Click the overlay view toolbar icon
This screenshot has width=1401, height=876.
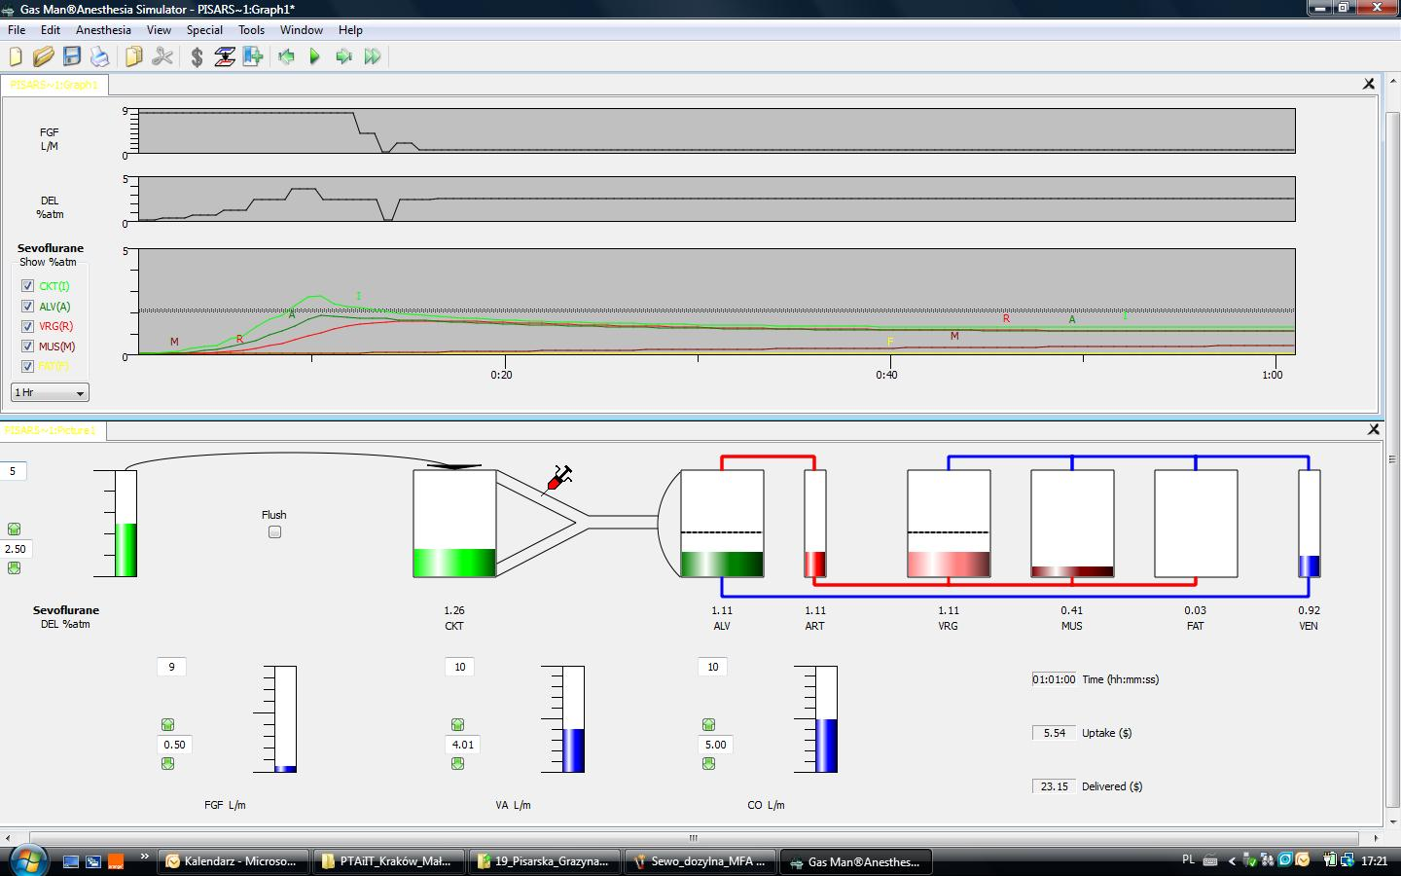point(225,57)
